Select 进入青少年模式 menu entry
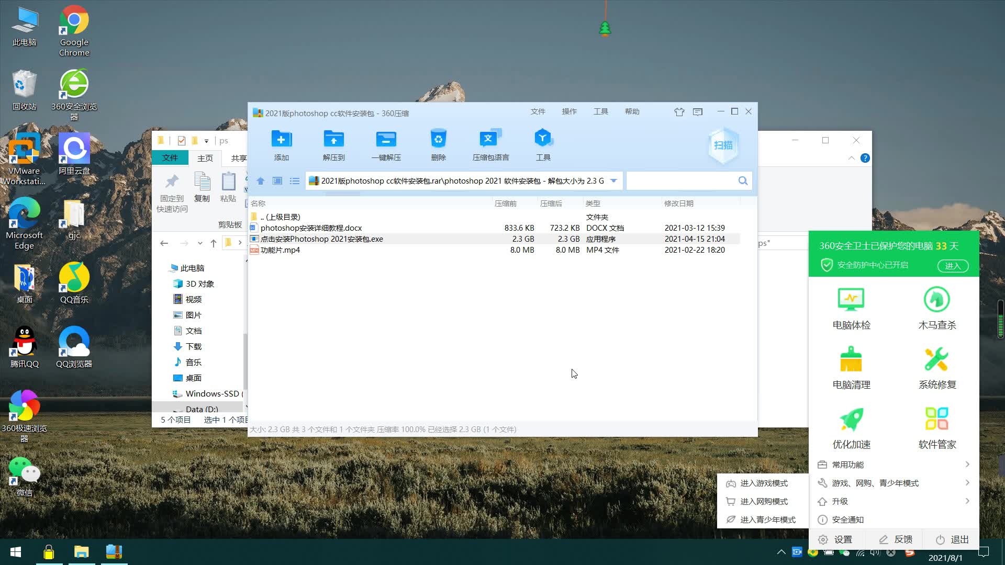Image resolution: width=1005 pixels, height=565 pixels. point(763,520)
